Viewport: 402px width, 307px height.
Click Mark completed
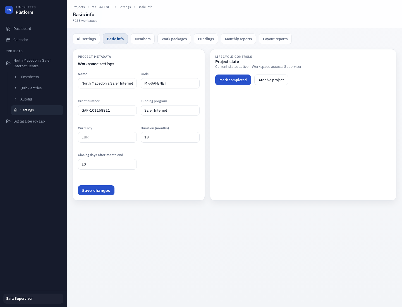click(233, 80)
